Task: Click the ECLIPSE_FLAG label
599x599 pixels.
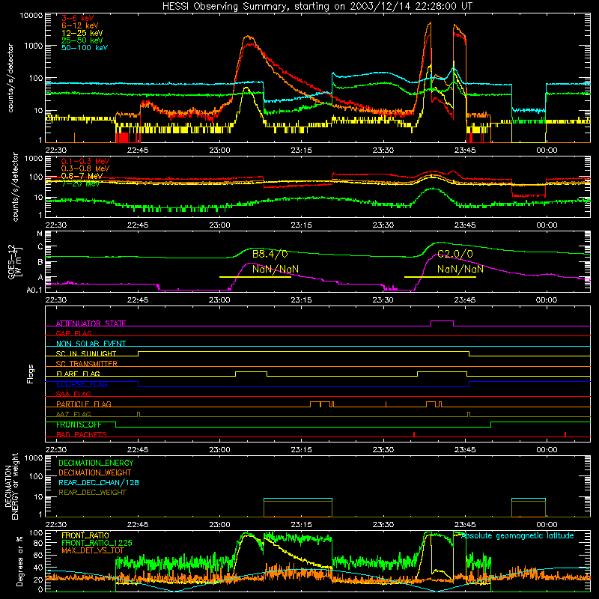Action: [x=82, y=384]
